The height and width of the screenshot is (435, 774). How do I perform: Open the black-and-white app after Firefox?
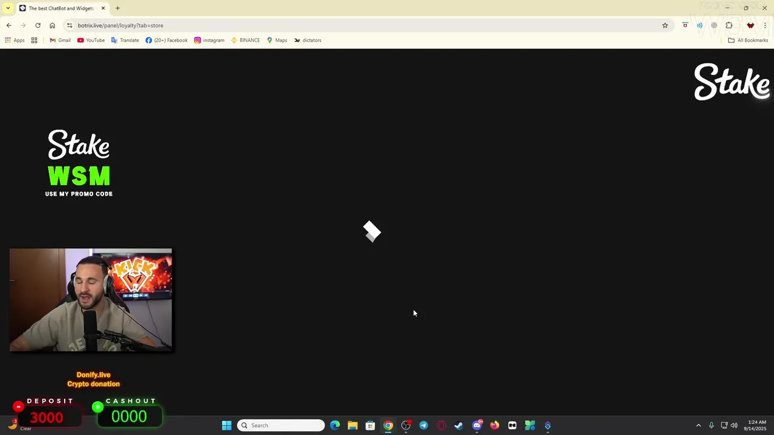pyautogui.click(x=512, y=425)
